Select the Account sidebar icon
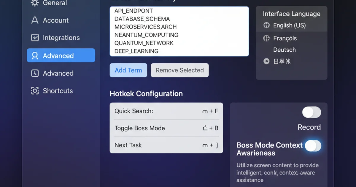Screen dimensions: 356x187 35,20
